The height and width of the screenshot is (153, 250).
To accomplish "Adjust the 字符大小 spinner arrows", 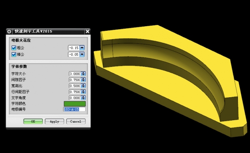I will tap(83, 74).
